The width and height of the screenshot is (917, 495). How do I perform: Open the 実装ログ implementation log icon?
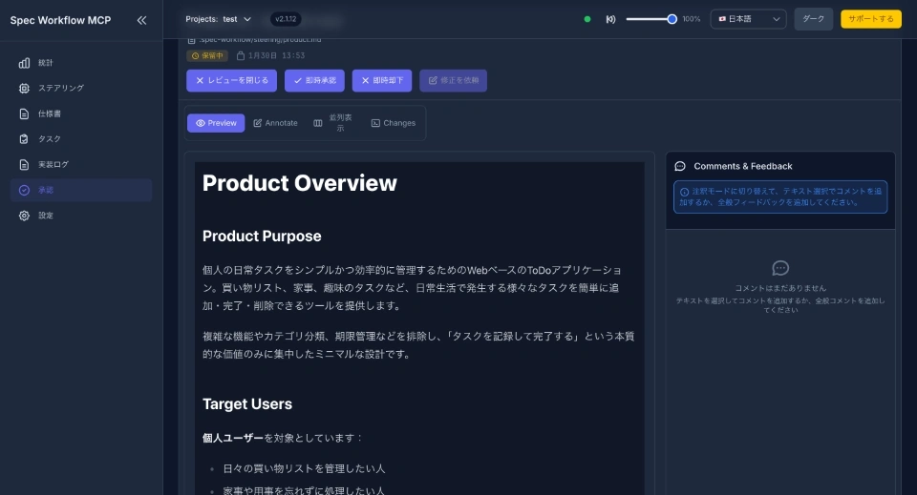[25, 164]
